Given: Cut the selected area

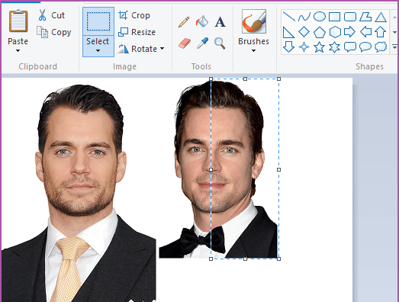Looking at the screenshot, I should tap(52, 15).
